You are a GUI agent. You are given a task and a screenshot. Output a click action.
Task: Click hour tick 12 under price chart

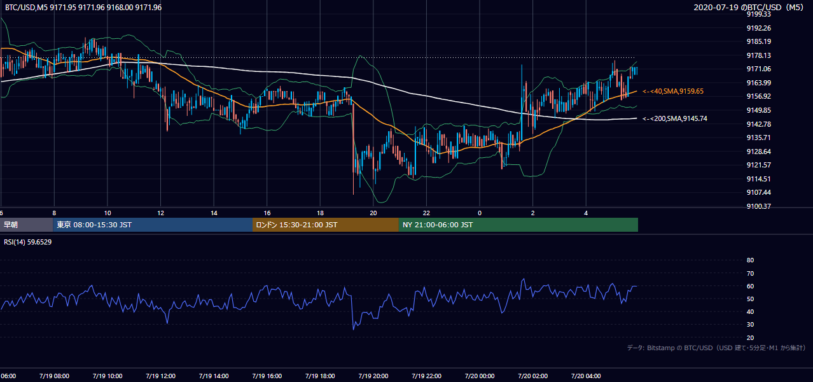click(x=160, y=213)
